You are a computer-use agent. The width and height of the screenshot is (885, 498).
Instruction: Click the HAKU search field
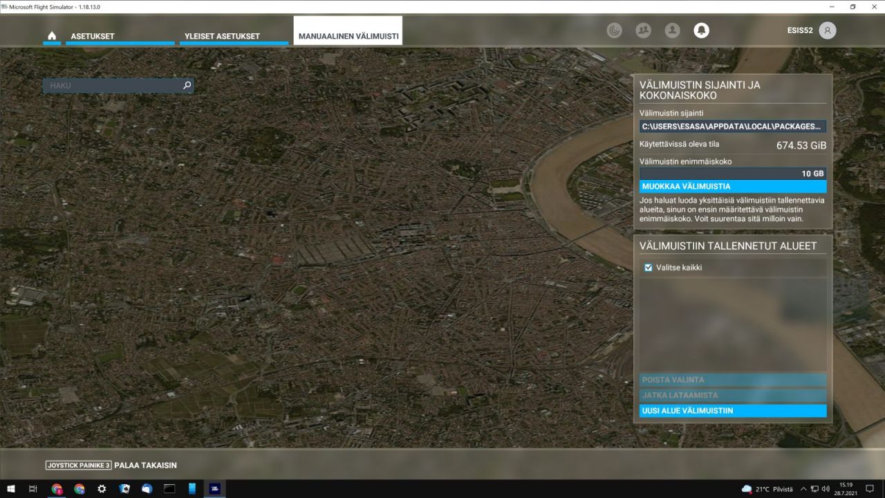point(118,86)
